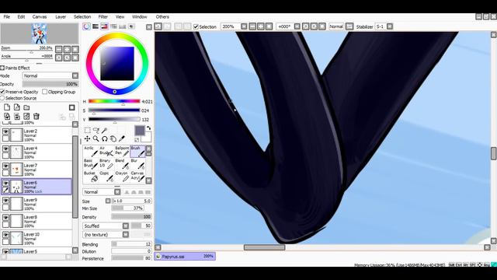Select the Eyedropper color picker tool

coord(121,138)
